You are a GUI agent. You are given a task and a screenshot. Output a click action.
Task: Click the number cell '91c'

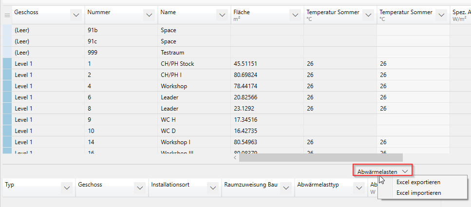121,41
